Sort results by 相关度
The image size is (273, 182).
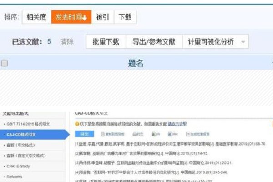click(36, 17)
